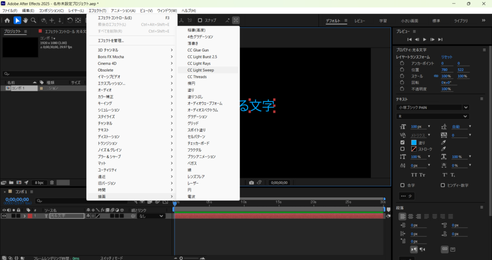The height and width of the screenshot is (260, 492).
Task: Select the Hand tool in toolbar
Action: click(25, 20)
